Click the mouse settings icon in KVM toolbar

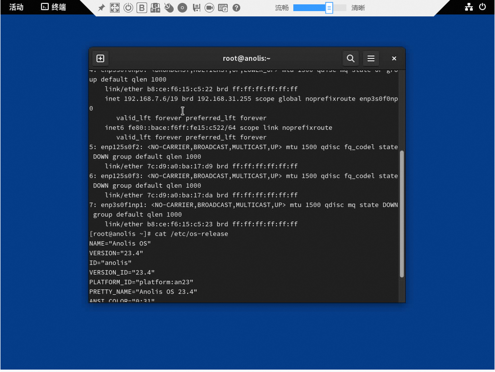tap(169, 8)
